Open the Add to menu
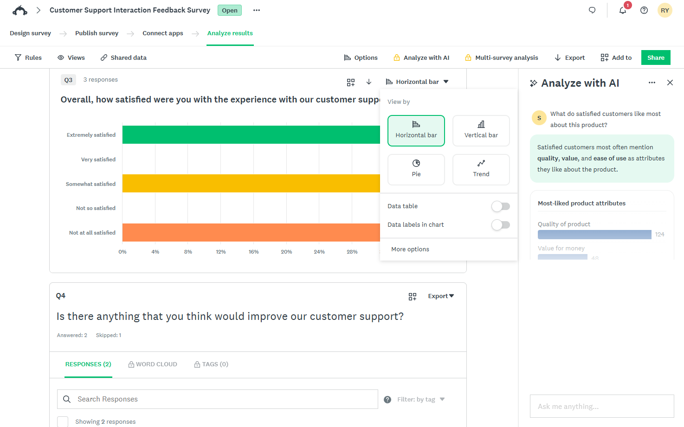This screenshot has width=684, height=427. coord(616,57)
